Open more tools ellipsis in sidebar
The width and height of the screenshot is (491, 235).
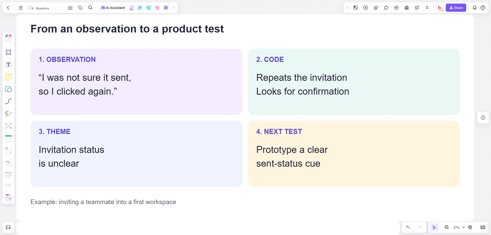coord(8,185)
